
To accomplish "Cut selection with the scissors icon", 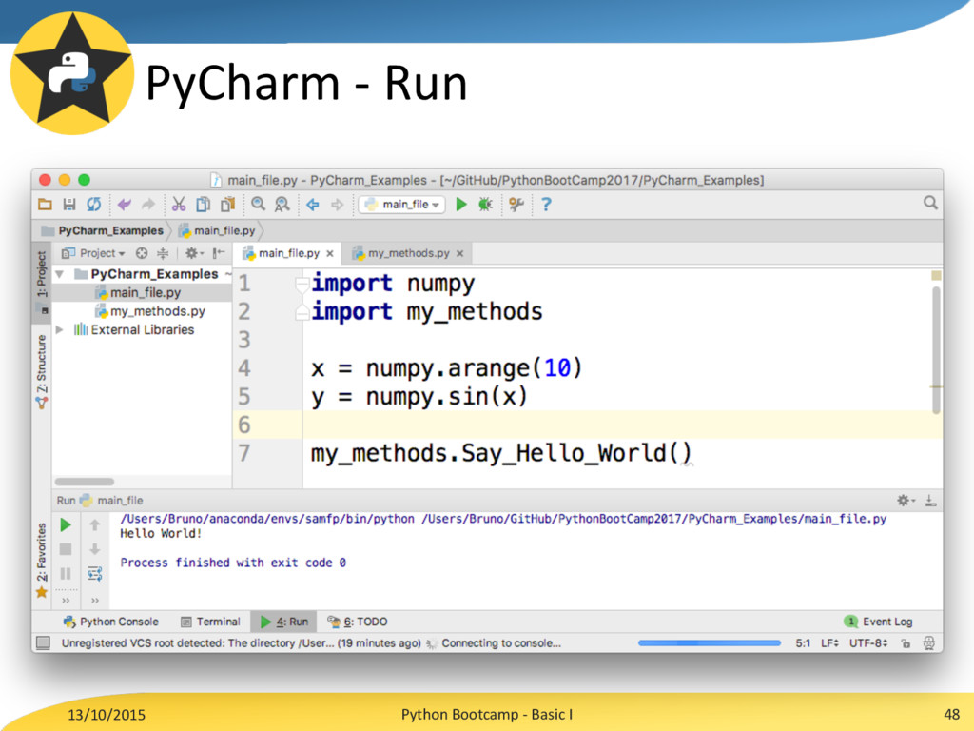I will click(179, 205).
